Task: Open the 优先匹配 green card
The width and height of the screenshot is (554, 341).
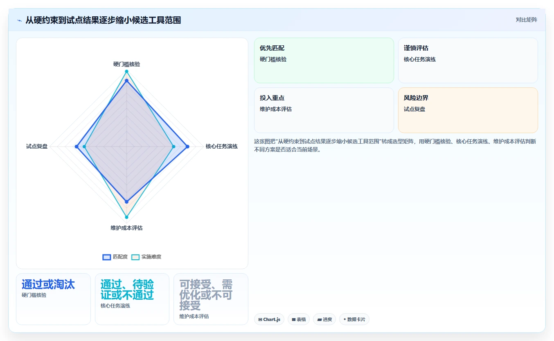Action: tap(324, 60)
